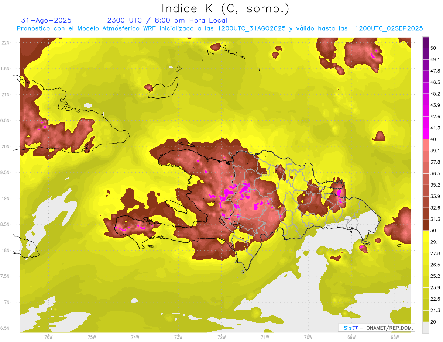Click legend value '30'

(433, 231)
